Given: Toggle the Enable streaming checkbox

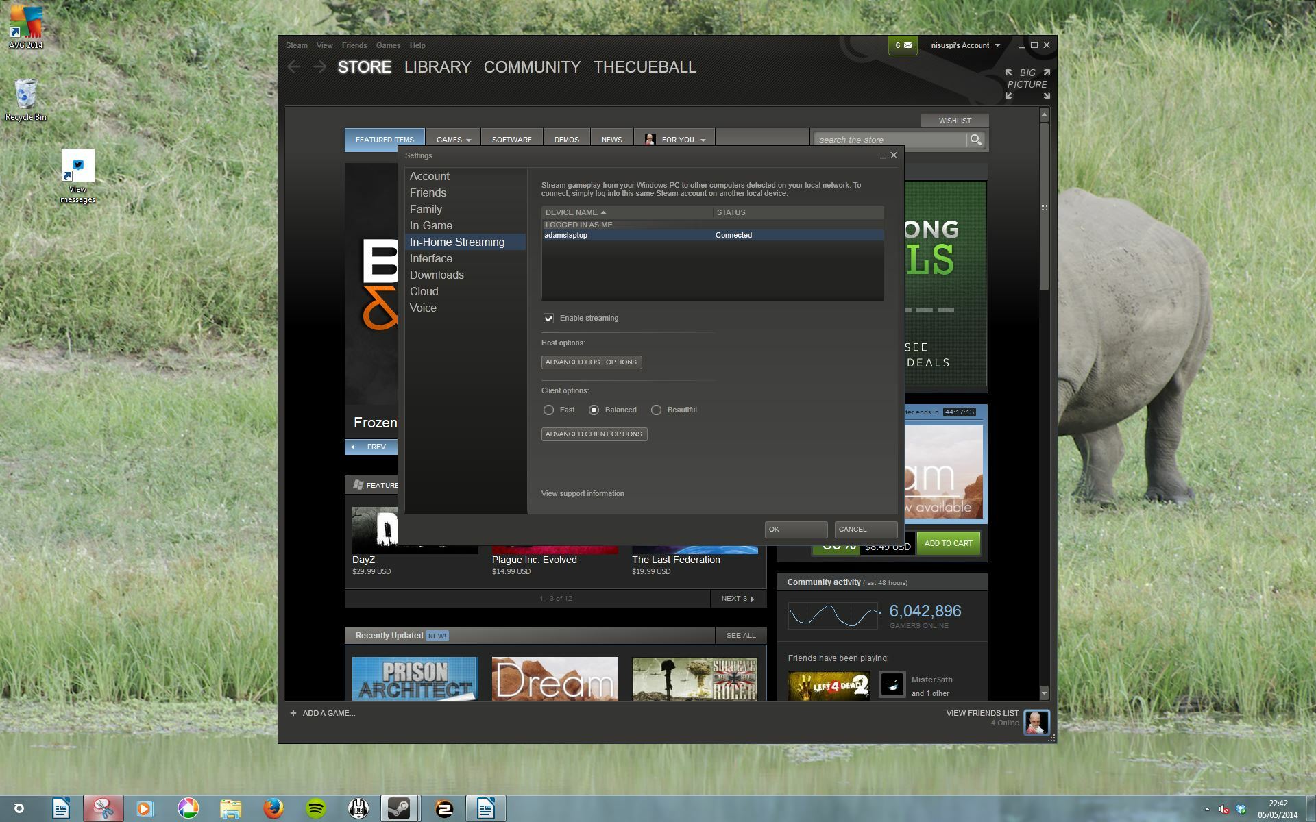Looking at the screenshot, I should click(548, 318).
